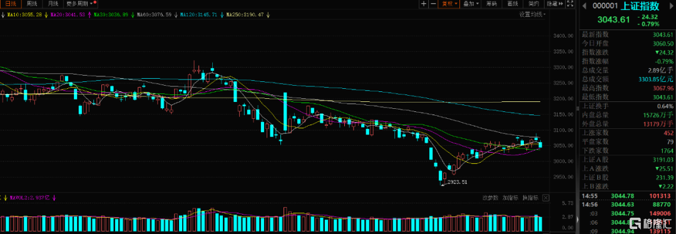Click 上证换手 0.64% row
Screen dimensions: 676x234
[627, 106]
